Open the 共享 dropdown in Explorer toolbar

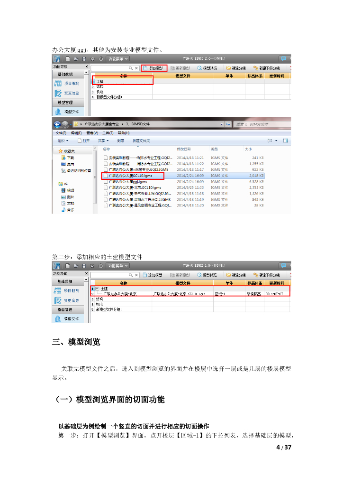103,140
